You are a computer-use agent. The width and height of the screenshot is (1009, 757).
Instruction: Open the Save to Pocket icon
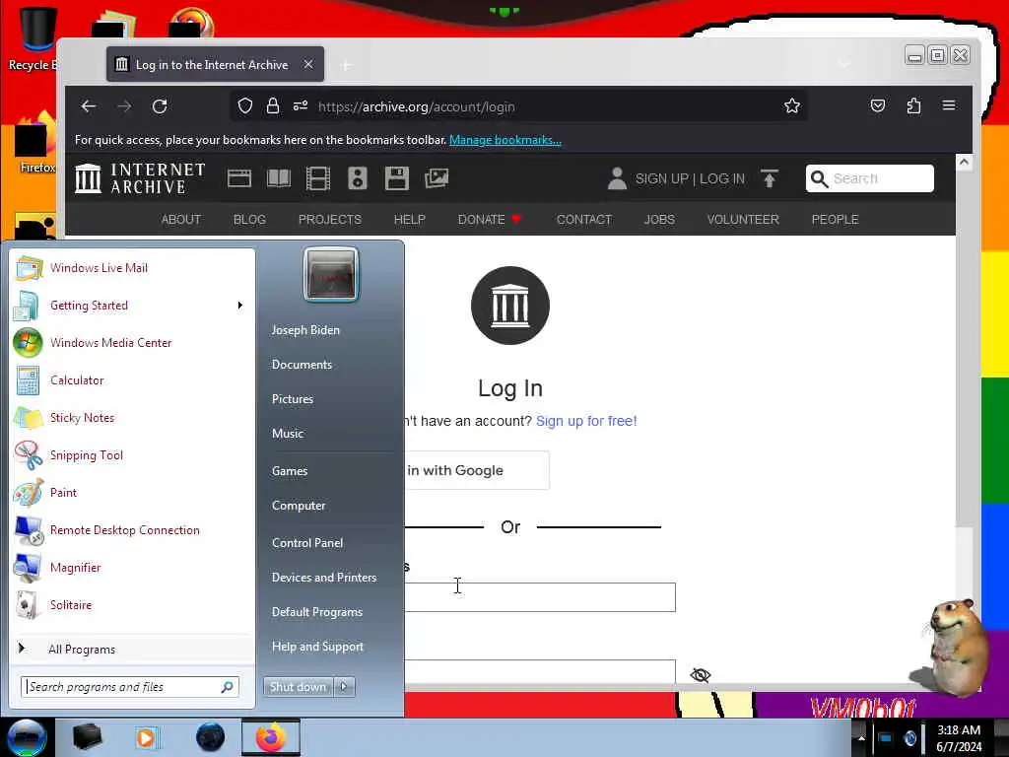[x=878, y=106]
